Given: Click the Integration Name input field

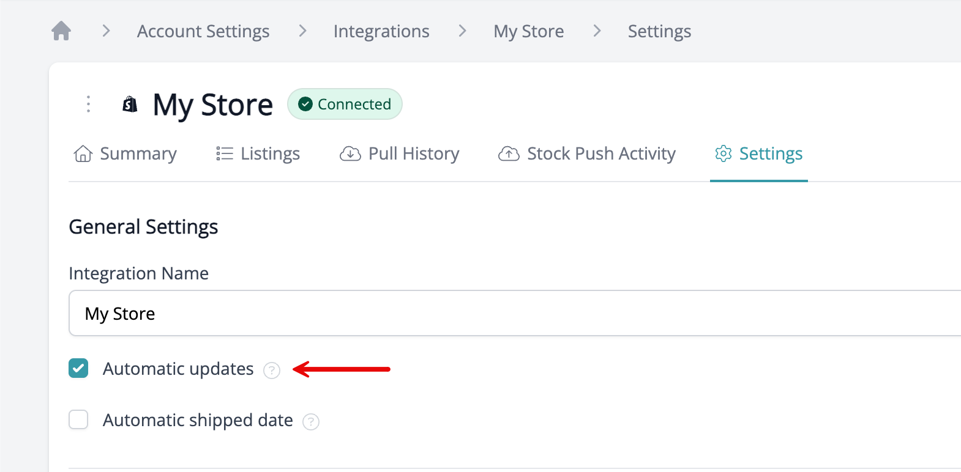Looking at the screenshot, I should point(515,313).
